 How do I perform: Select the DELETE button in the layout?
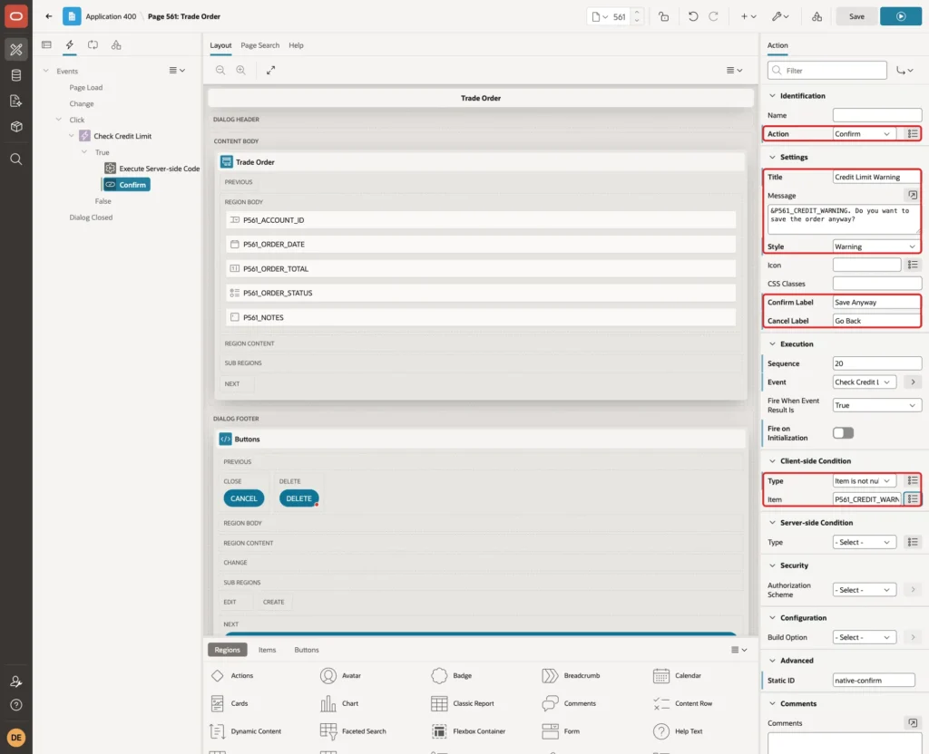coord(298,498)
